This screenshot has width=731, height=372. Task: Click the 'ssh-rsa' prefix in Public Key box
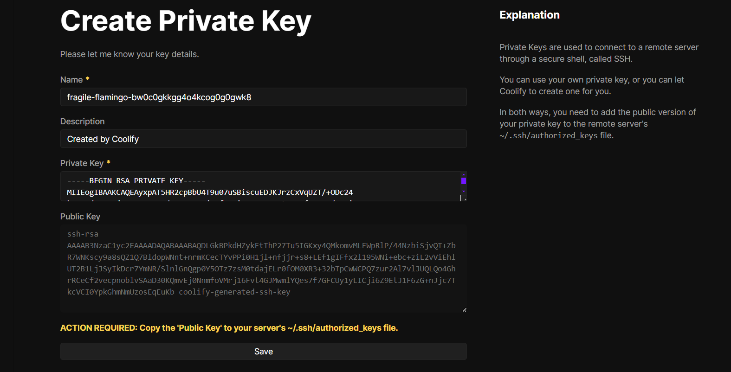[83, 234]
